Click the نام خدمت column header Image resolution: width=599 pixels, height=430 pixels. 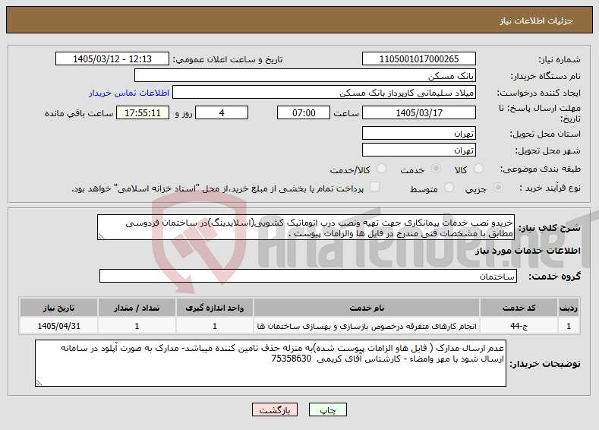(367, 308)
